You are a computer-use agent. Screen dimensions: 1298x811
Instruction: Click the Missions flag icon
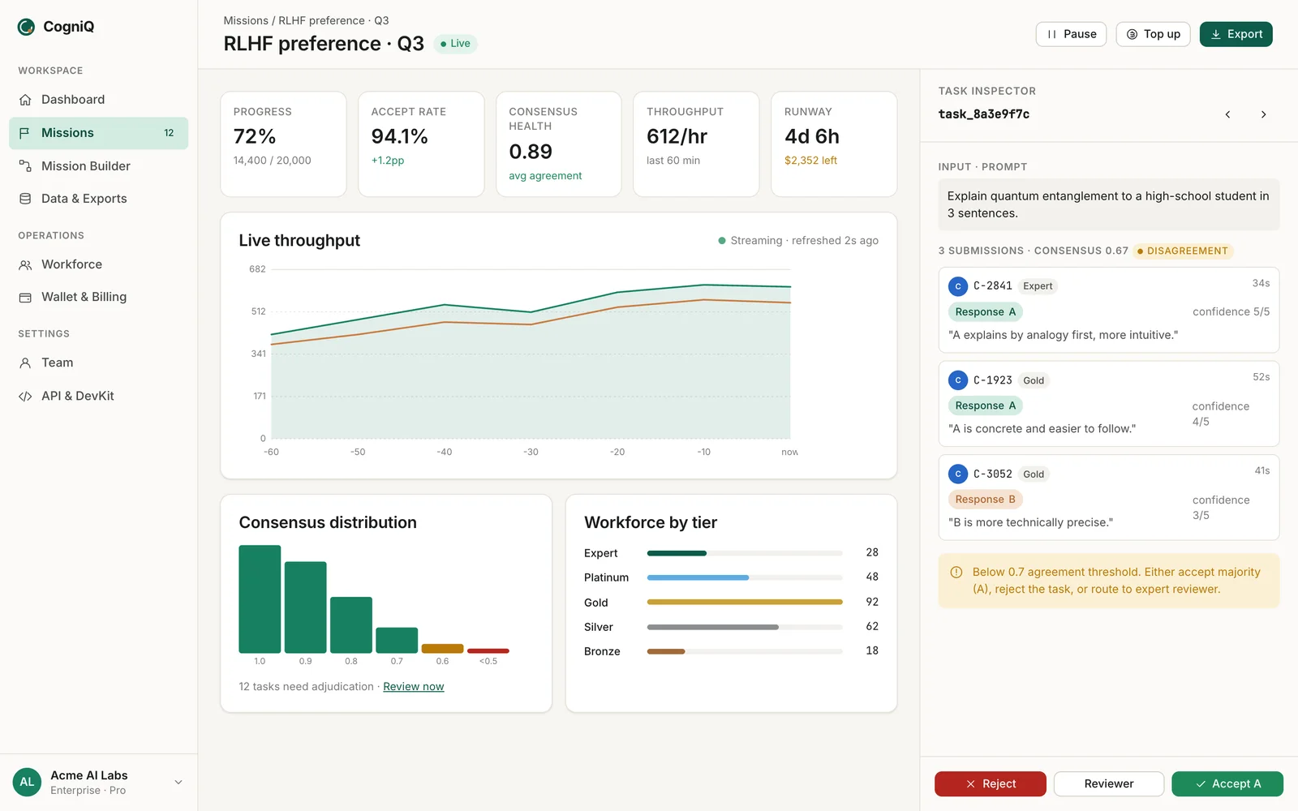pos(25,133)
